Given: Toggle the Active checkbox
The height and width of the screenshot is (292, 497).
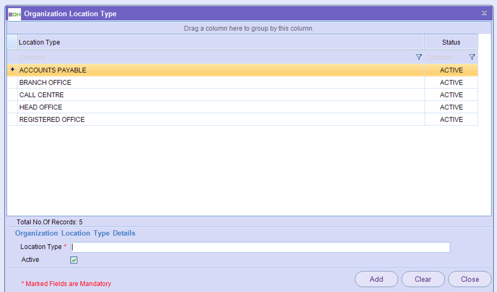Looking at the screenshot, I should tap(74, 260).
